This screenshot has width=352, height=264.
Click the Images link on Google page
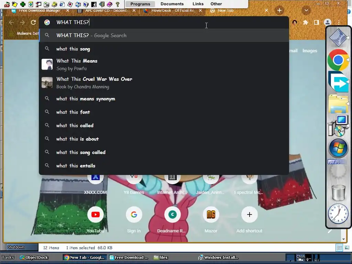tap(310, 51)
